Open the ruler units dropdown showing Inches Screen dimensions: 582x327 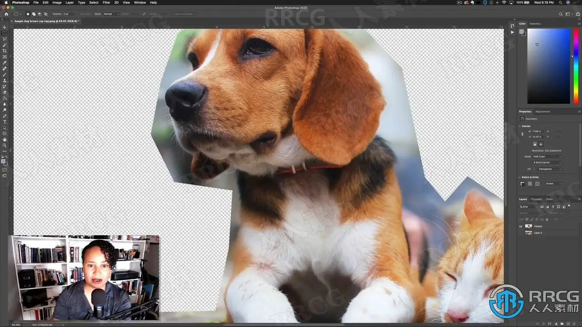(x=553, y=183)
